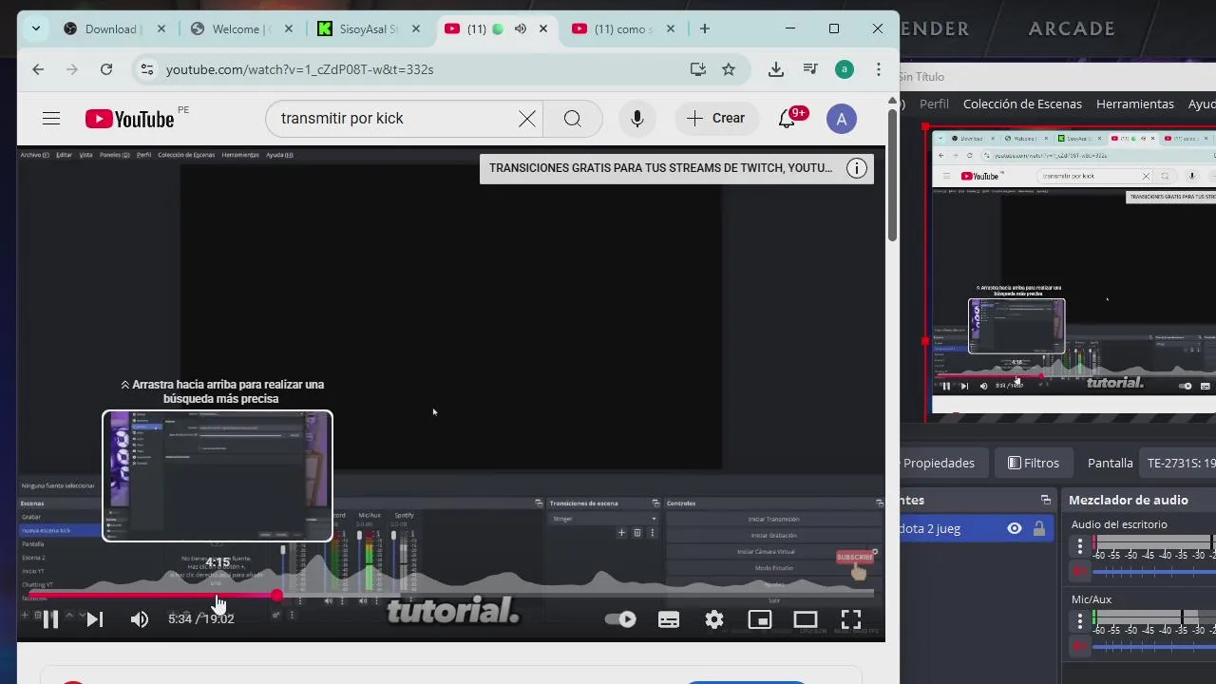
Task: Toggle subtitles on the video
Action: [x=669, y=619]
